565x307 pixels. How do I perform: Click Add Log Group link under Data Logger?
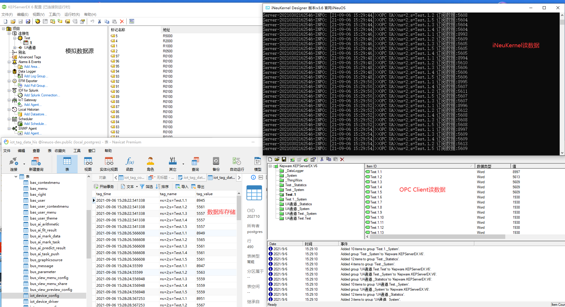(36, 76)
